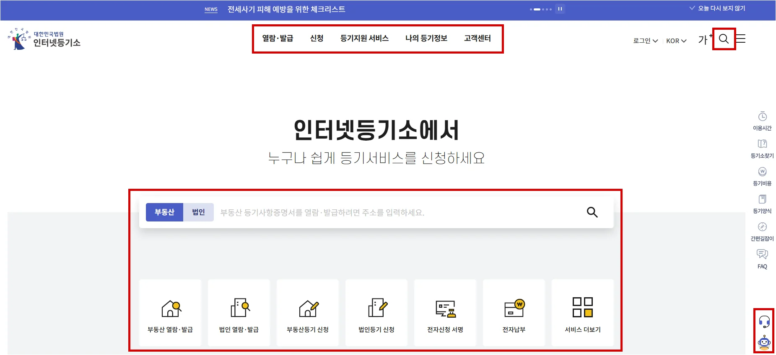Expand the 로그인 dropdown
This screenshot has width=776, height=355.
tap(645, 41)
